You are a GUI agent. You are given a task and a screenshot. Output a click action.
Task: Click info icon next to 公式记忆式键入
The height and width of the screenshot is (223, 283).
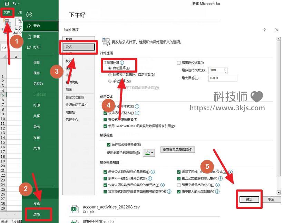tap(137, 113)
